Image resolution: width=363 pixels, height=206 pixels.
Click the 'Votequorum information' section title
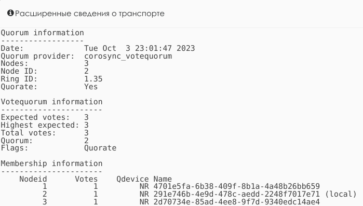(51, 102)
